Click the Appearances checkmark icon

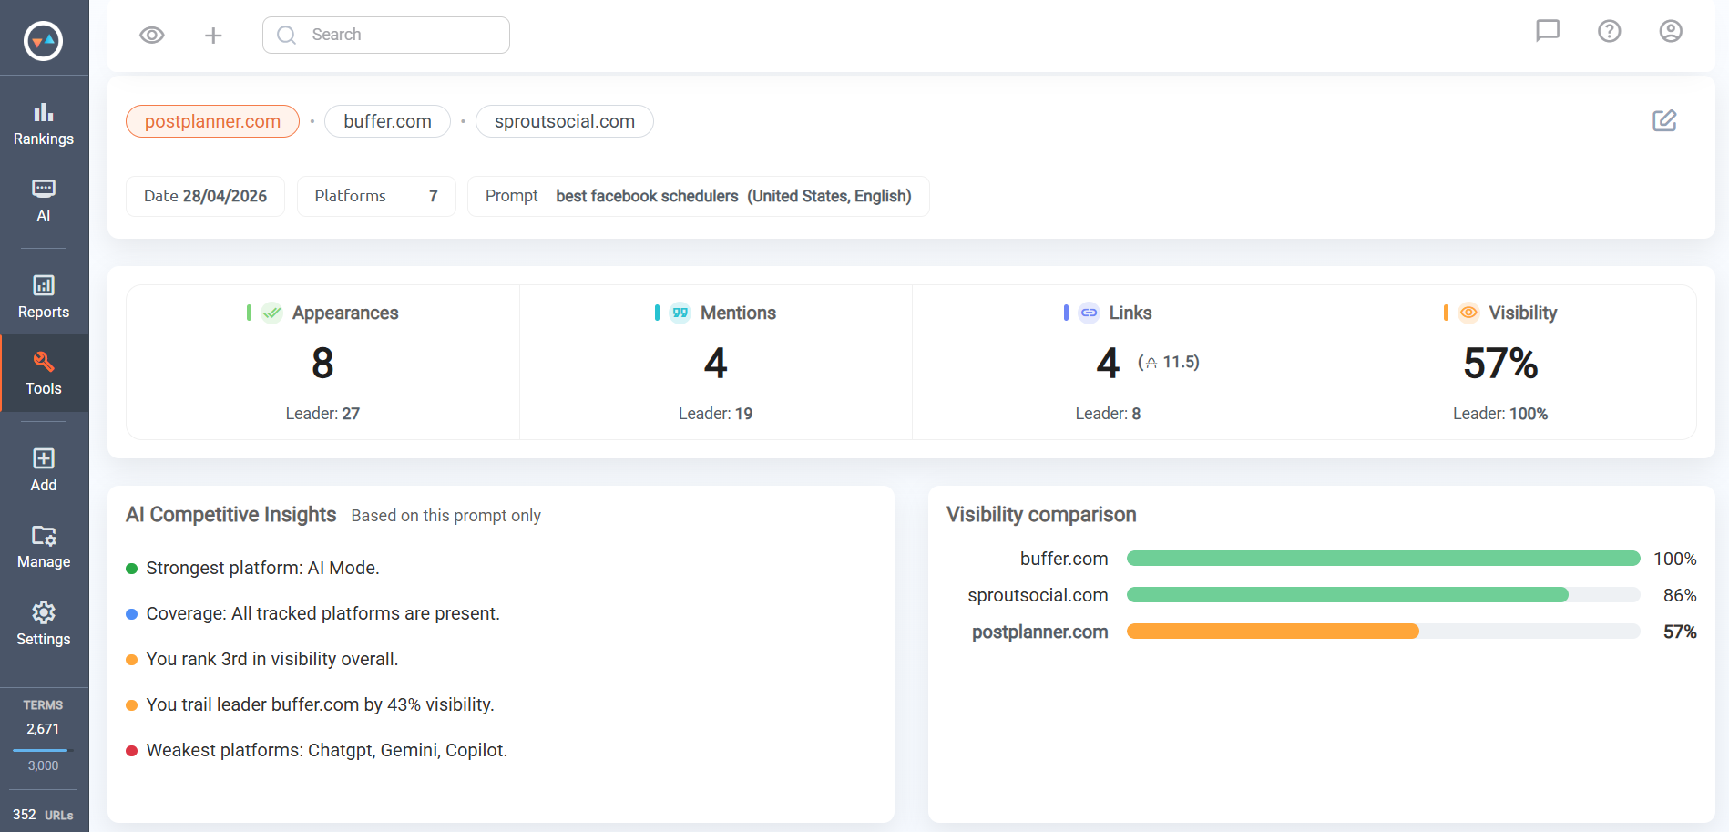[x=271, y=313]
